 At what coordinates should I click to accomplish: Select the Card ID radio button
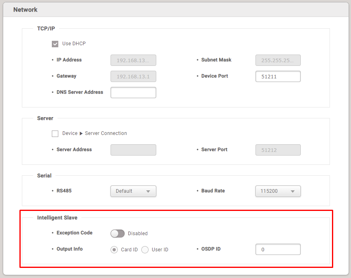[114, 250]
